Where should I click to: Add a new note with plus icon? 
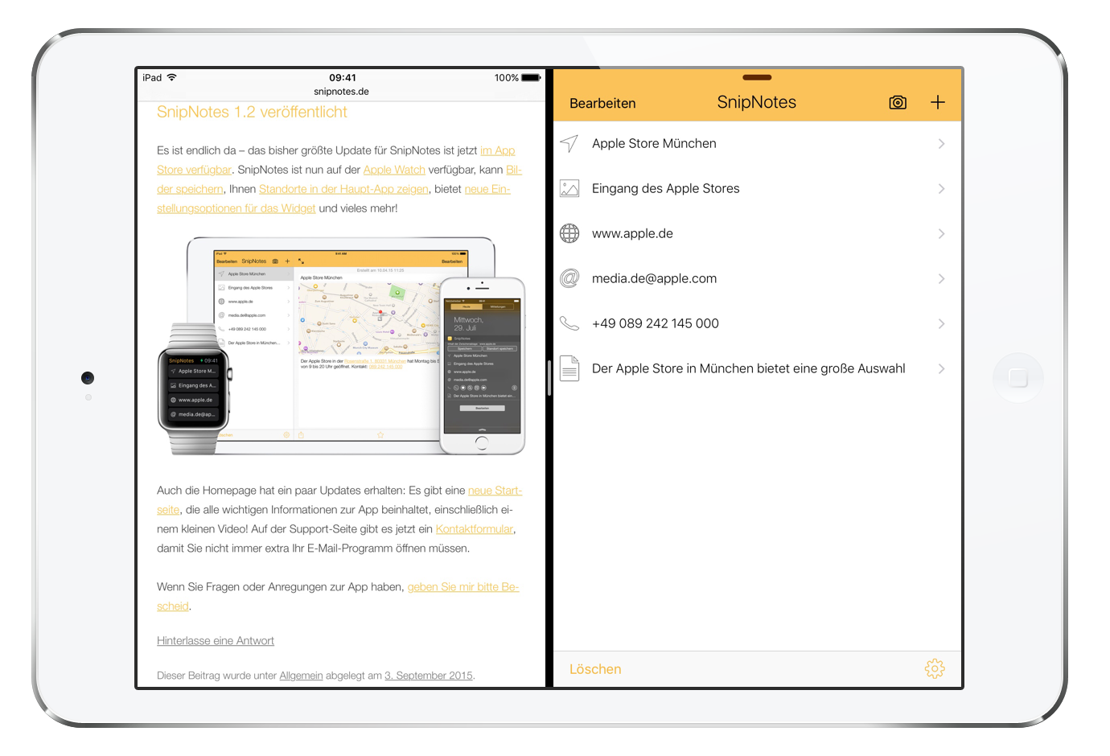(938, 102)
